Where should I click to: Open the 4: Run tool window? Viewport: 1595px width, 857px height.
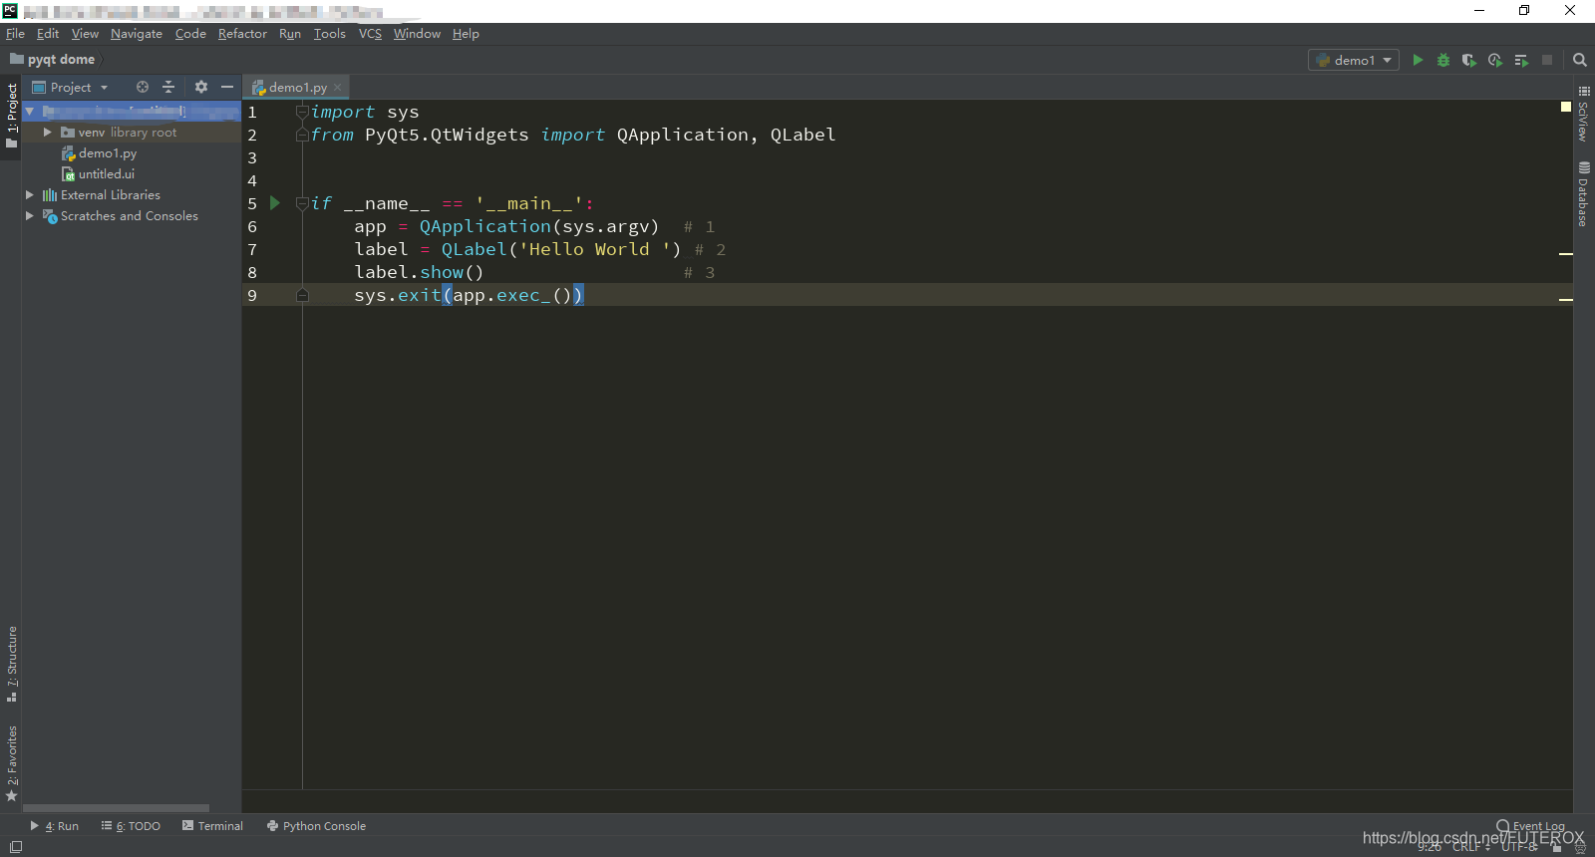(x=55, y=826)
